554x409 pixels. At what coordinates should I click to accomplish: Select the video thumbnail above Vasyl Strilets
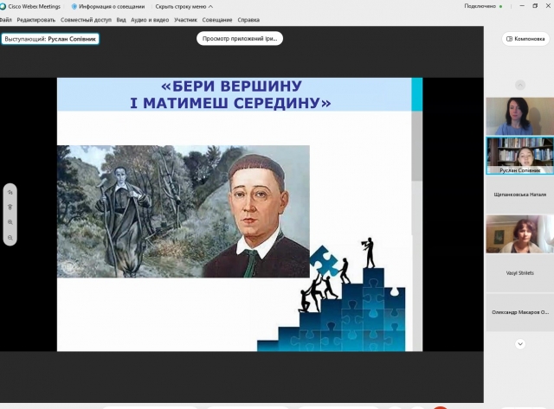pos(519,234)
